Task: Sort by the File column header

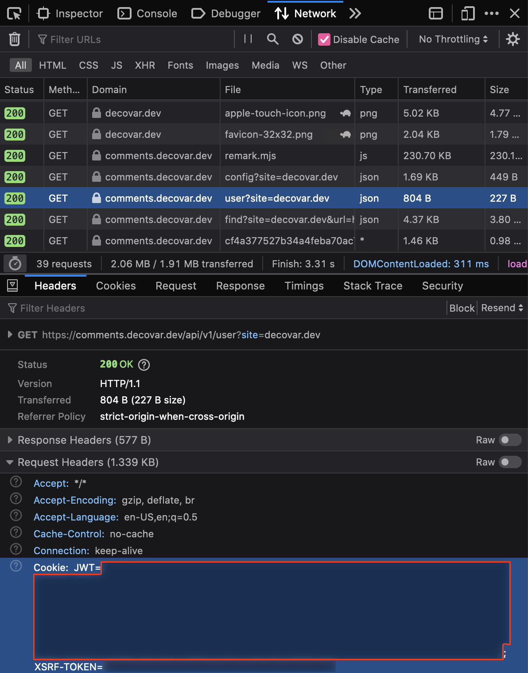Action: [287, 90]
